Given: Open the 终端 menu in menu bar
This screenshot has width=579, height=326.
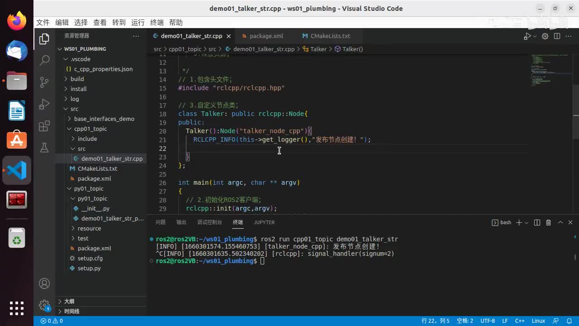Looking at the screenshot, I should point(157,23).
